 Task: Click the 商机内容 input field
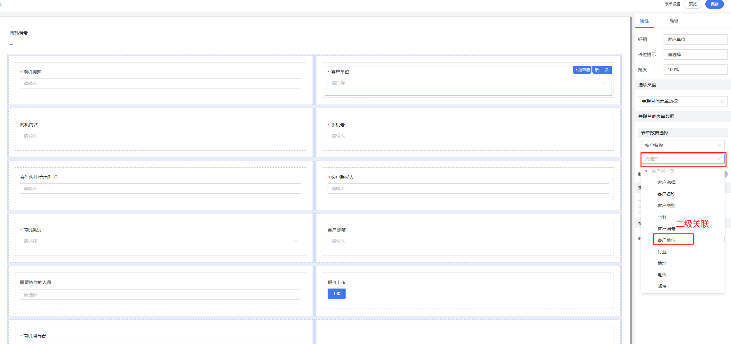[160, 136]
